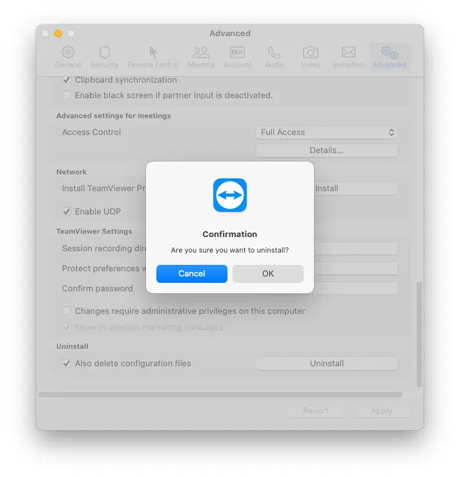Open the Account card icon
The width and height of the screenshot is (460, 478).
click(238, 52)
